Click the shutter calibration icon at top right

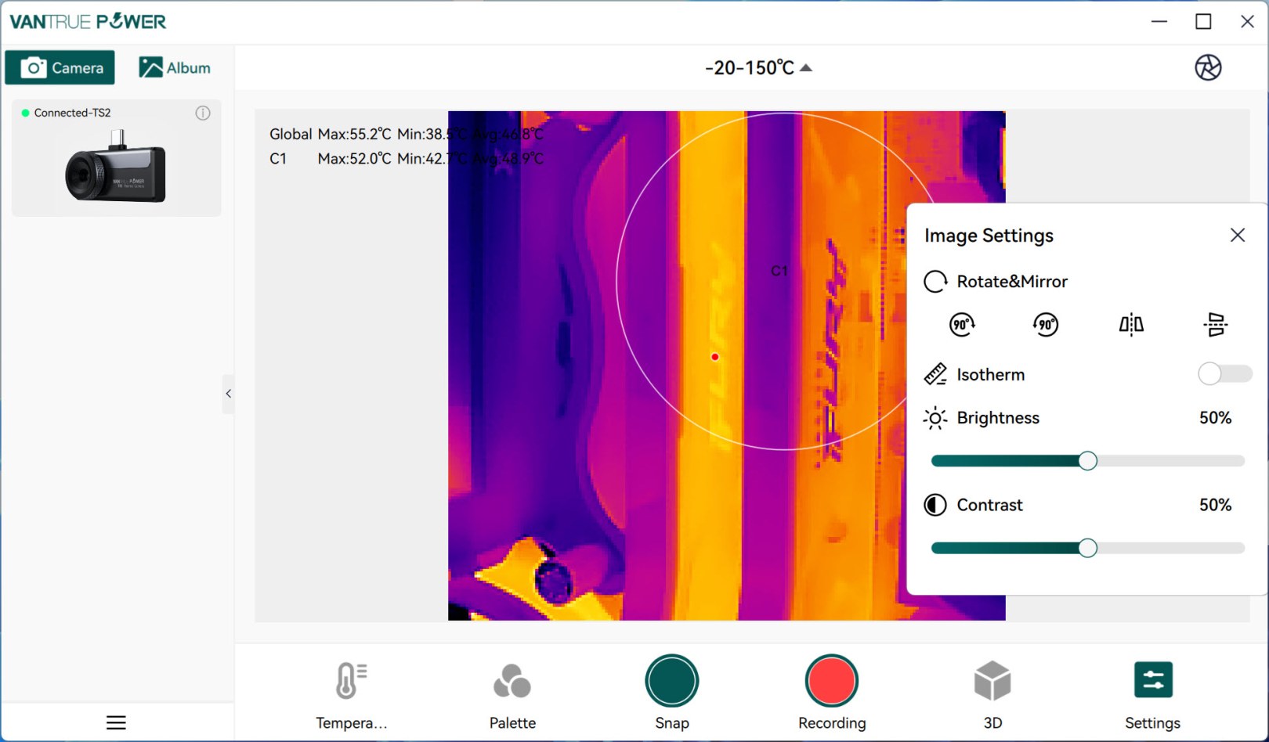pyautogui.click(x=1208, y=67)
